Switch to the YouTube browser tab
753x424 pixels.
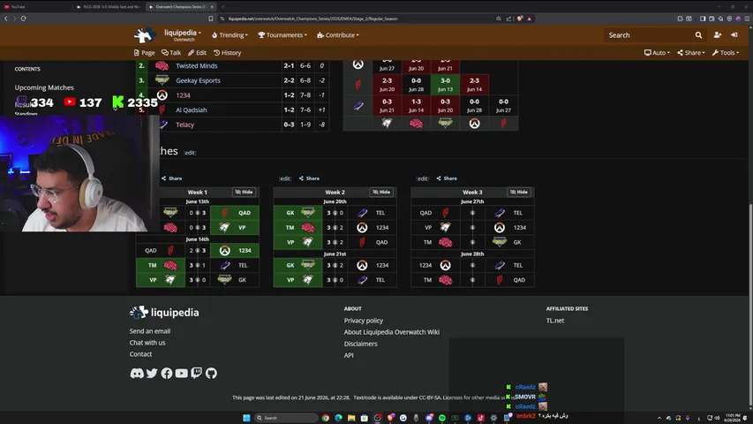(x=36, y=7)
